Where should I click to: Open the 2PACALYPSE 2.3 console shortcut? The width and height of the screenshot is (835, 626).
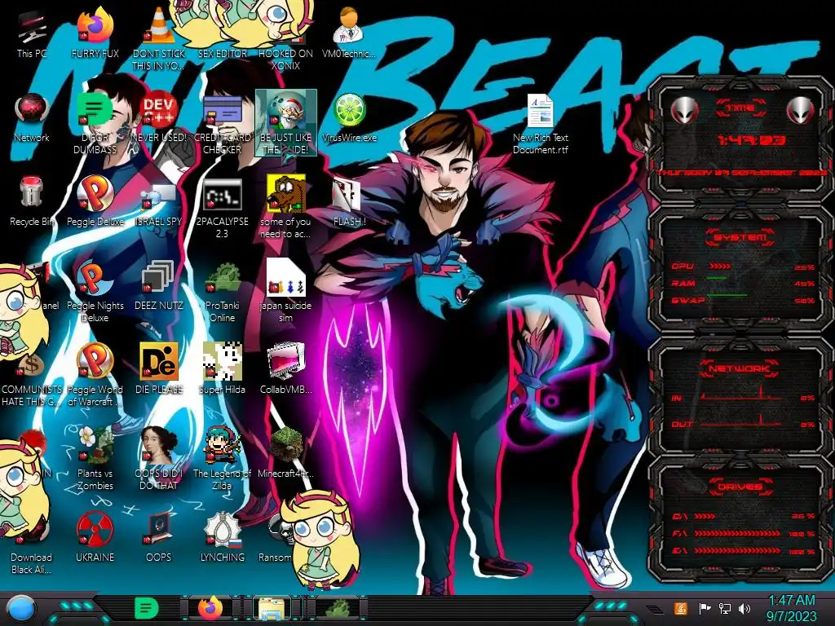coord(222,208)
